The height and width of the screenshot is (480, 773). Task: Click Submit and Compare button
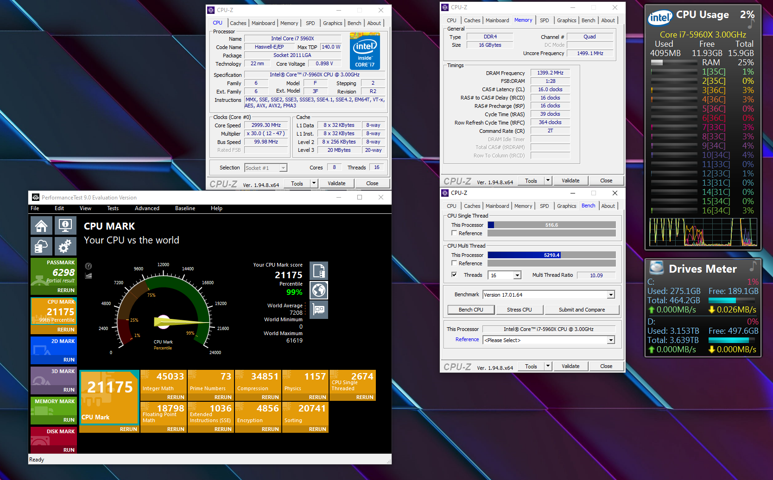click(x=582, y=310)
